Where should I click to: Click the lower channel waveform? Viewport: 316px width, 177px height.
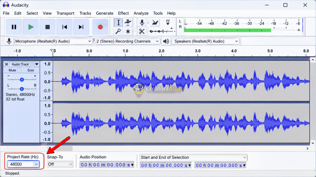click(181, 123)
